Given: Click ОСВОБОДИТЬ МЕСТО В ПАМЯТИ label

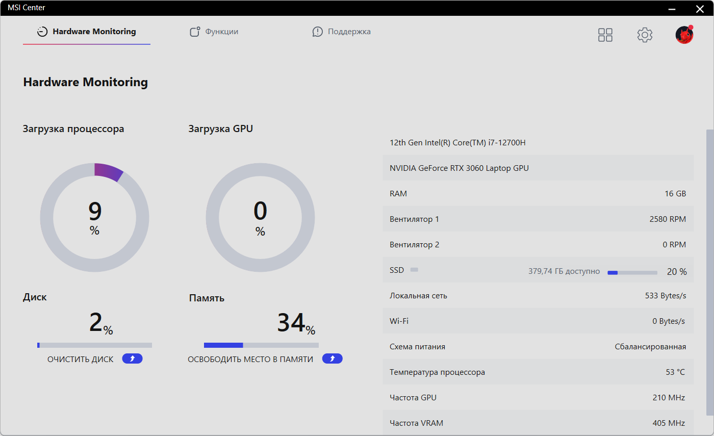Looking at the screenshot, I should (250, 360).
